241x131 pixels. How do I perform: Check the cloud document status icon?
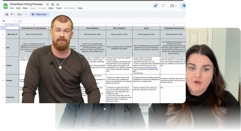pyautogui.click(x=58, y=4)
